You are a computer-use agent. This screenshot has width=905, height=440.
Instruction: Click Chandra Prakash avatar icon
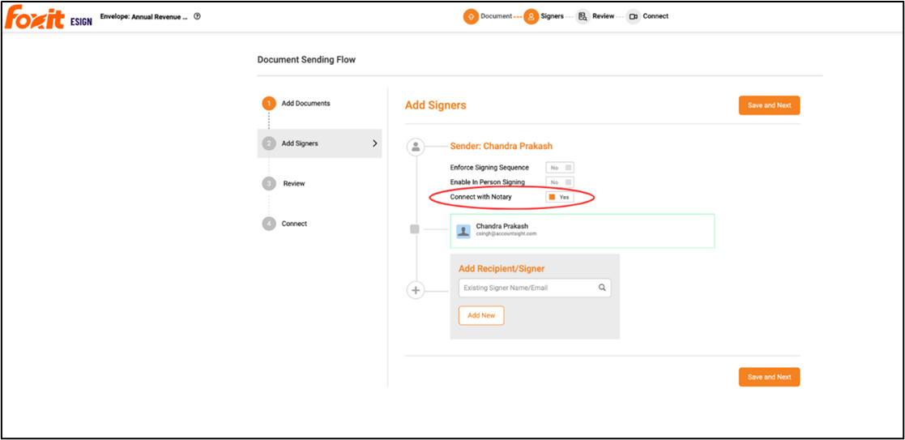463,232
